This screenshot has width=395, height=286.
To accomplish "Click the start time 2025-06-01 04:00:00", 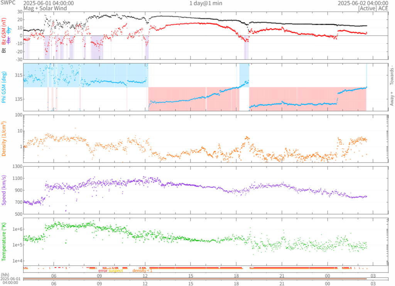I will [49, 3].
